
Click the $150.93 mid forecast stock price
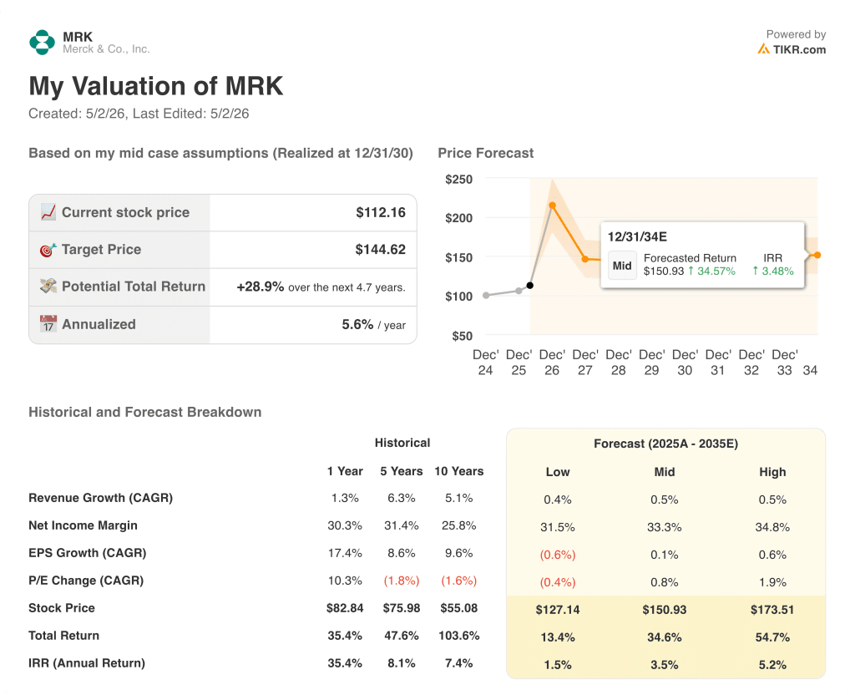coord(665,609)
